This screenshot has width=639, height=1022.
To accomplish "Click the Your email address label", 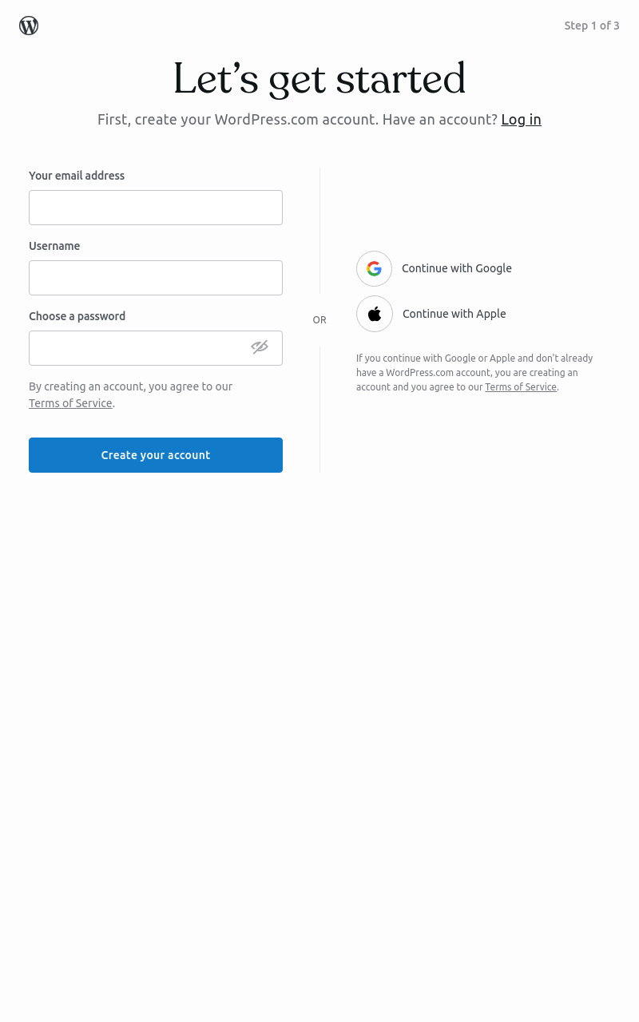I will pyautogui.click(x=77, y=176).
